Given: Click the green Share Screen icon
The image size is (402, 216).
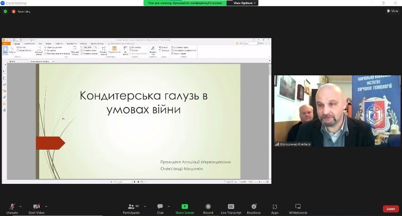Looking at the screenshot, I should tap(184, 206).
